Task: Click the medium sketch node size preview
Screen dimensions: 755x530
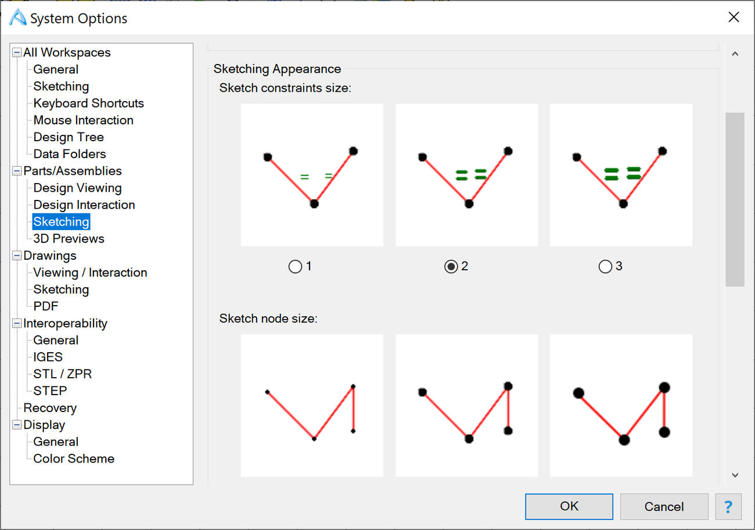Action: [466, 405]
